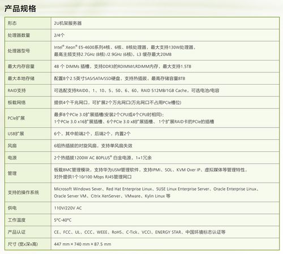
Task: Select the USB扩展 label
Action: (x=16, y=134)
